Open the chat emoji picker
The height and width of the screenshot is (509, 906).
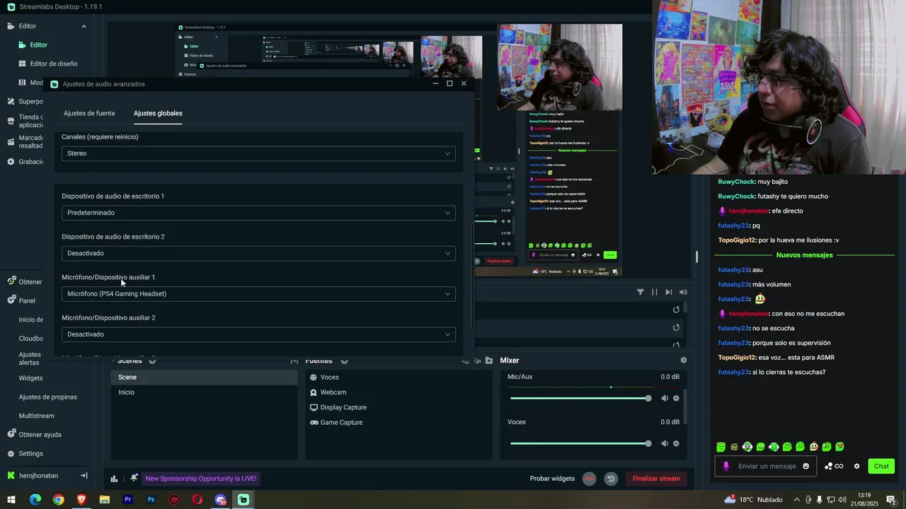pyautogui.click(x=805, y=467)
